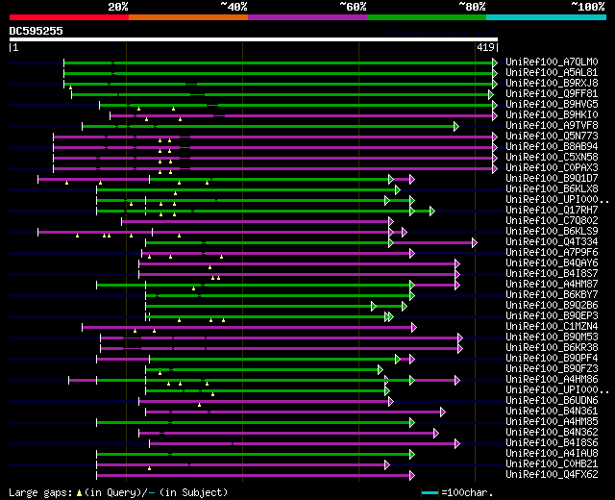
Task: Select the UniRef100_B9QPF4 label
Action: click(x=552, y=359)
